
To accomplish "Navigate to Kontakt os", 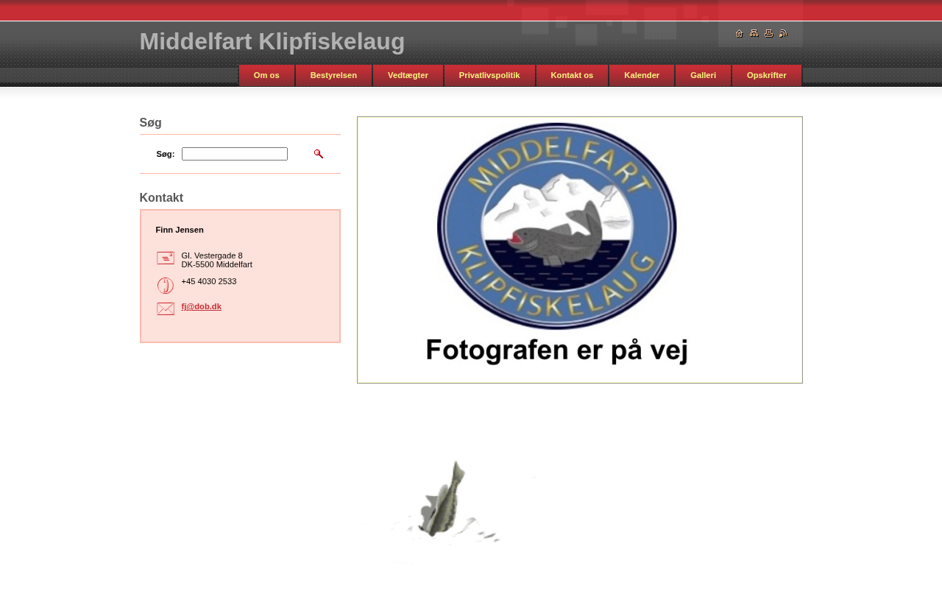I will tap(572, 75).
